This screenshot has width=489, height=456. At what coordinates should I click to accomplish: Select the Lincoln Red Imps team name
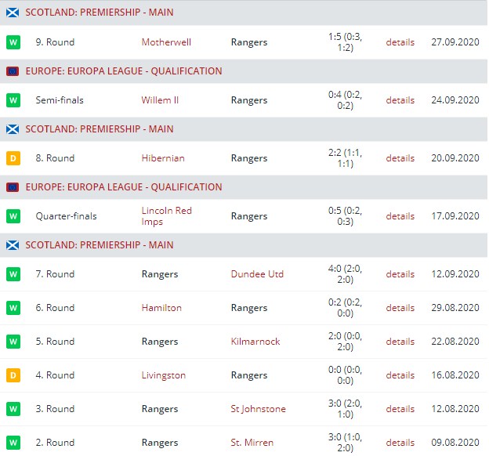[x=166, y=216]
